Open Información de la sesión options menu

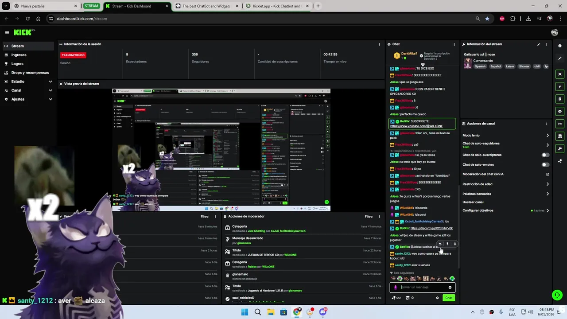[x=379, y=44]
